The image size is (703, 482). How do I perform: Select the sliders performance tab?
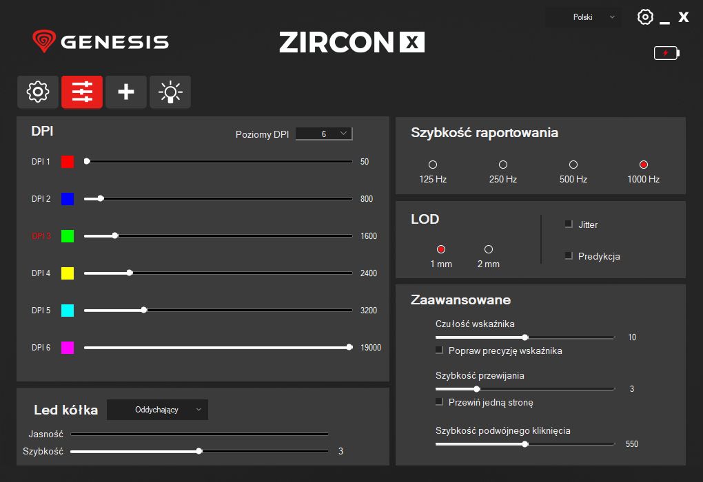82,92
